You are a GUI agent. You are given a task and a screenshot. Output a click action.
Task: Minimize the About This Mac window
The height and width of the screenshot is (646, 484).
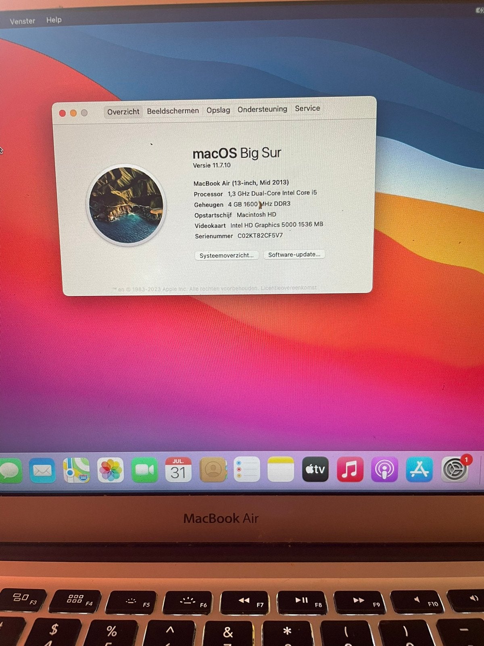[x=73, y=113]
